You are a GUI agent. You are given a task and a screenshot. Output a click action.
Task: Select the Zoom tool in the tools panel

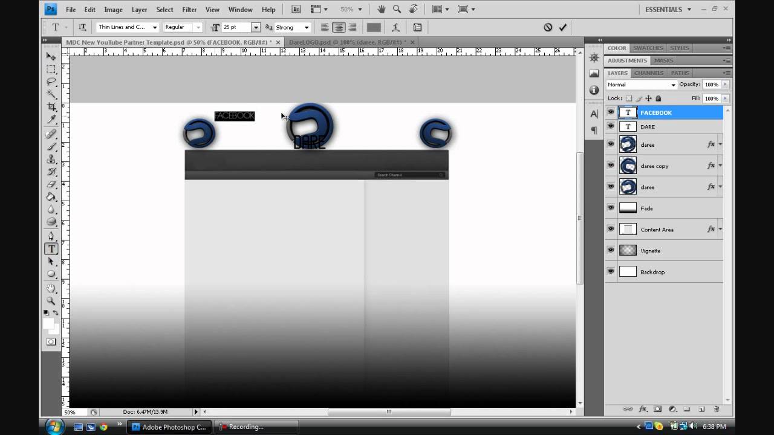(51, 301)
